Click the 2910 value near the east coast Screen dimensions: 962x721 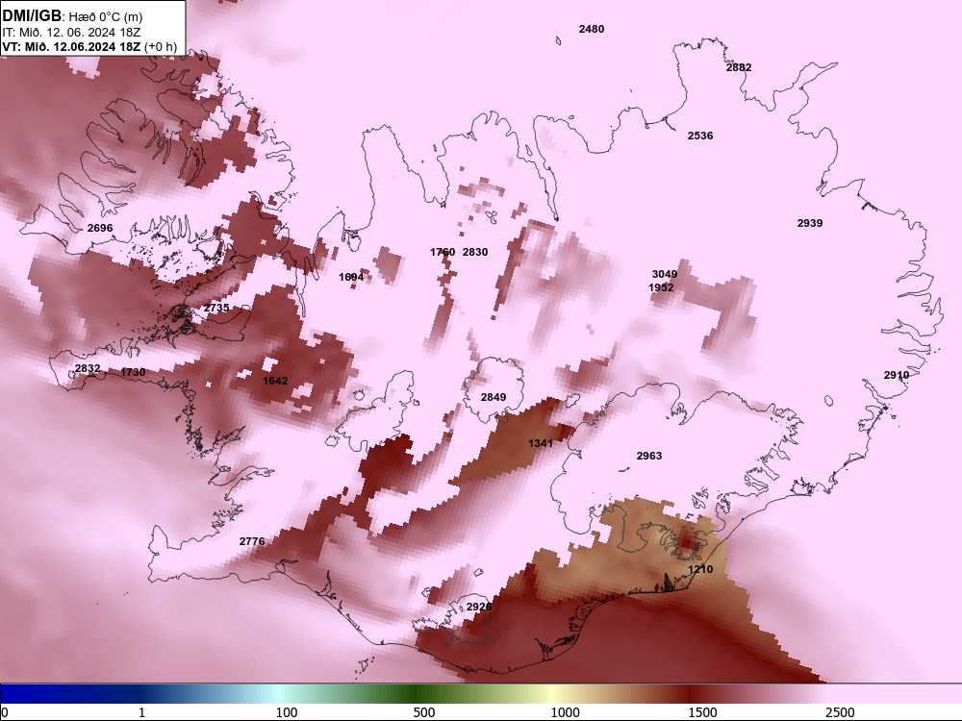click(x=897, y=375)
